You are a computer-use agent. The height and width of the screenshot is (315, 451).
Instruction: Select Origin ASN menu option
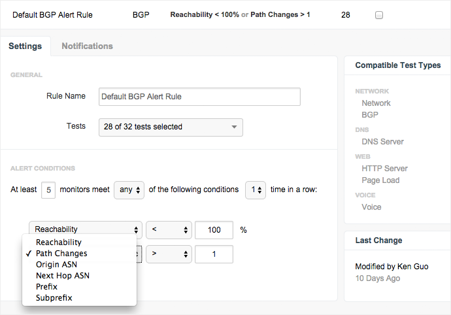click(56, 265)
